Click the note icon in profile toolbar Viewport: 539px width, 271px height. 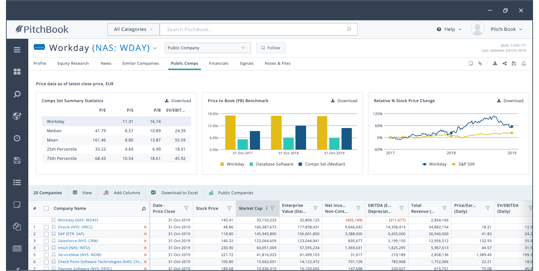471,63
